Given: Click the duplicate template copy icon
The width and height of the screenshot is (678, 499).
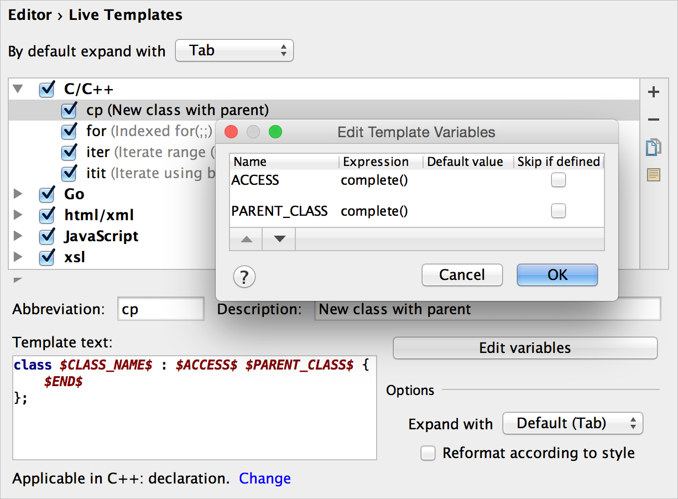Looking at the screenshot, I should [654, 148].
